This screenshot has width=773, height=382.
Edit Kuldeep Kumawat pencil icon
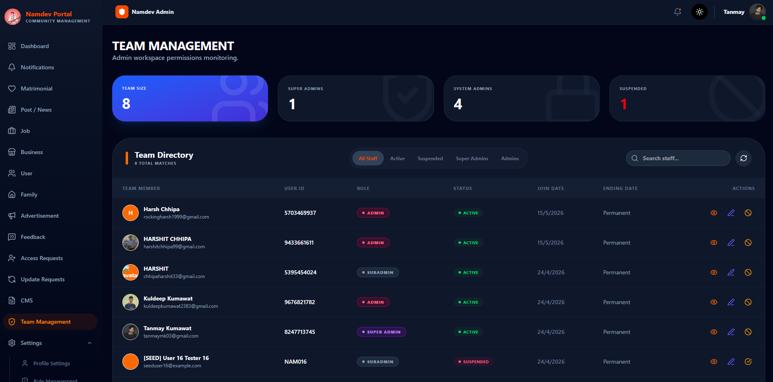731,302
